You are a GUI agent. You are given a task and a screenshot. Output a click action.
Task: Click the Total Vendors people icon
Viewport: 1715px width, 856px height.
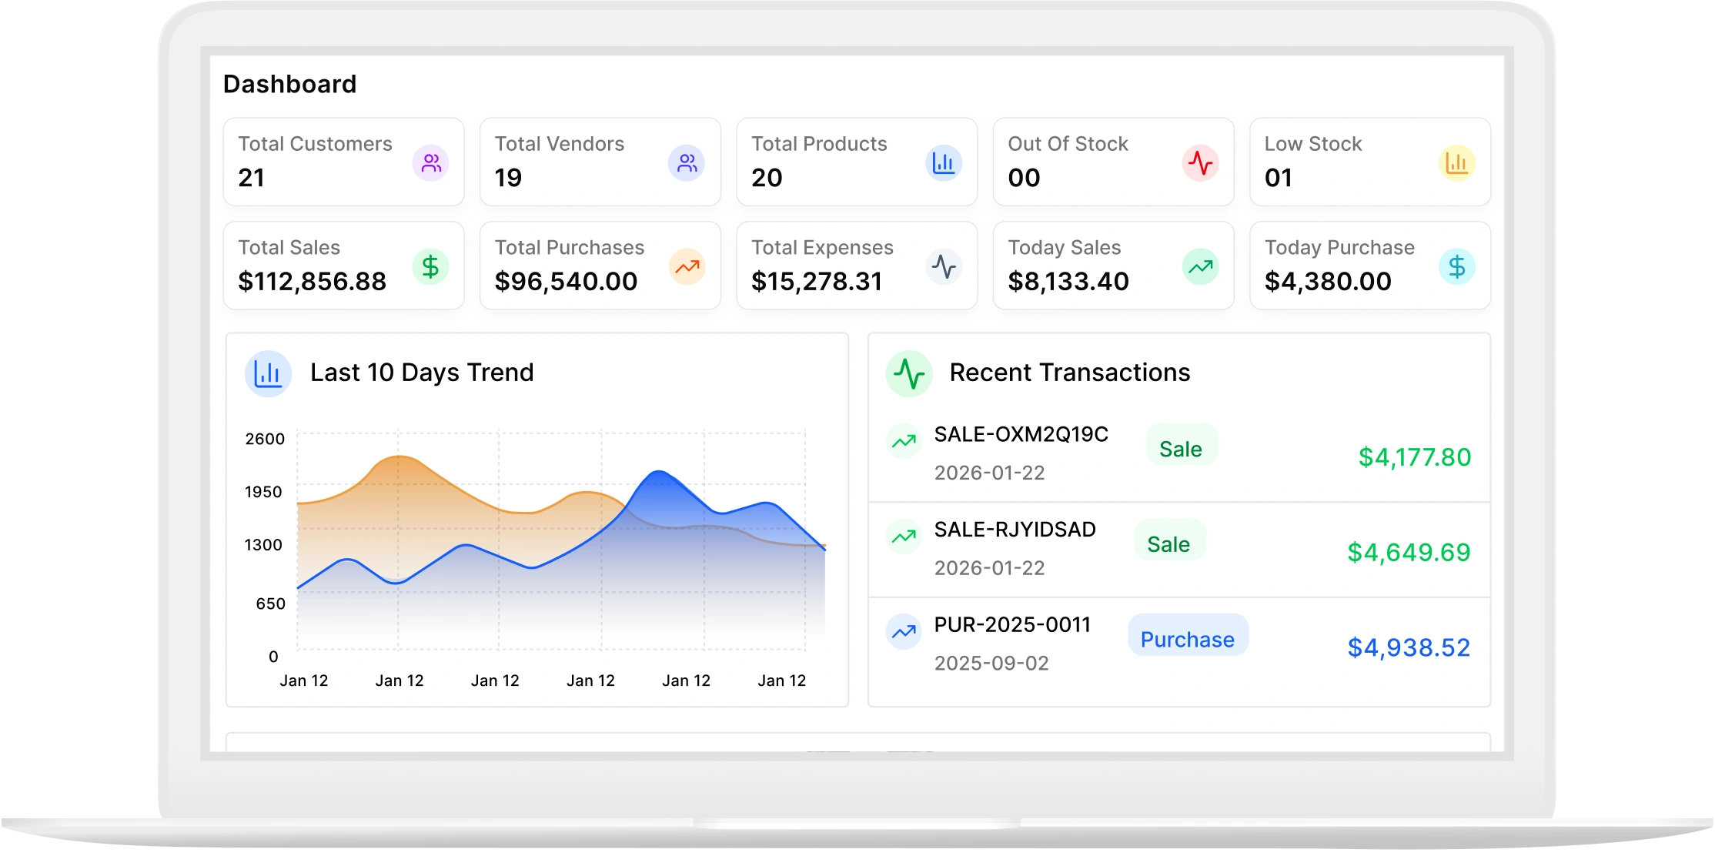coord(687,163)
